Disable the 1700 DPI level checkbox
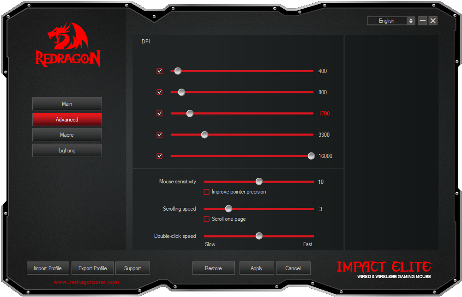 [x=159, y=113]
